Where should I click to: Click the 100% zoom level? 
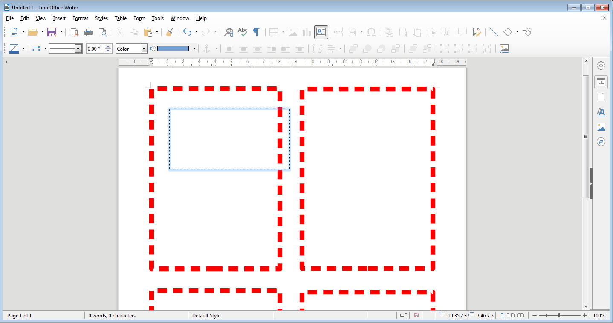coord(599,316)
